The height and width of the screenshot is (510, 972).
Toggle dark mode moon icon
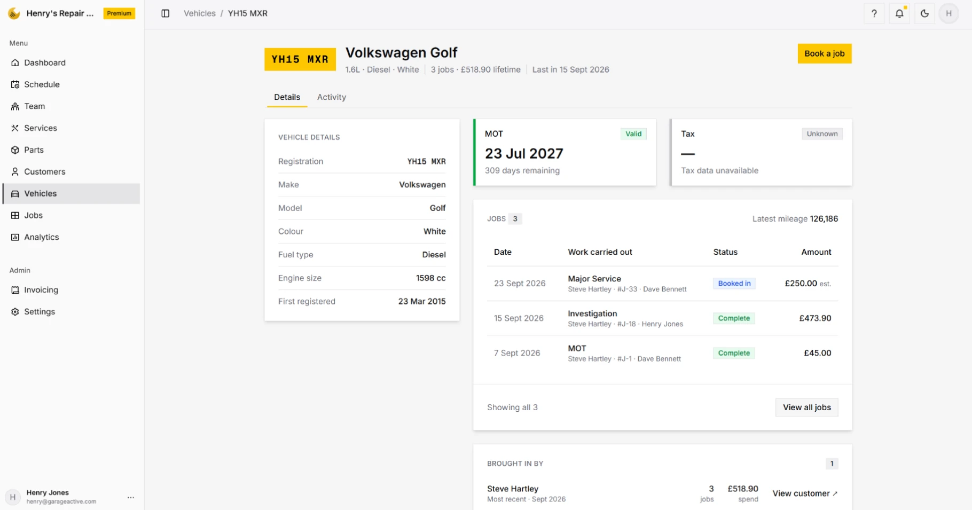click(924, 13)
